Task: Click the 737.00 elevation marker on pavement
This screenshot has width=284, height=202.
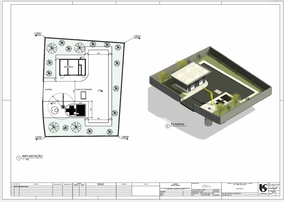Action: (x=101, y=90)
